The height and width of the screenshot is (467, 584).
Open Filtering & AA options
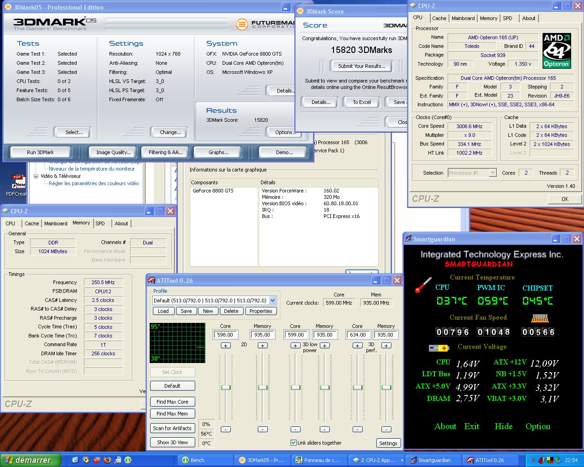(165, 152)
